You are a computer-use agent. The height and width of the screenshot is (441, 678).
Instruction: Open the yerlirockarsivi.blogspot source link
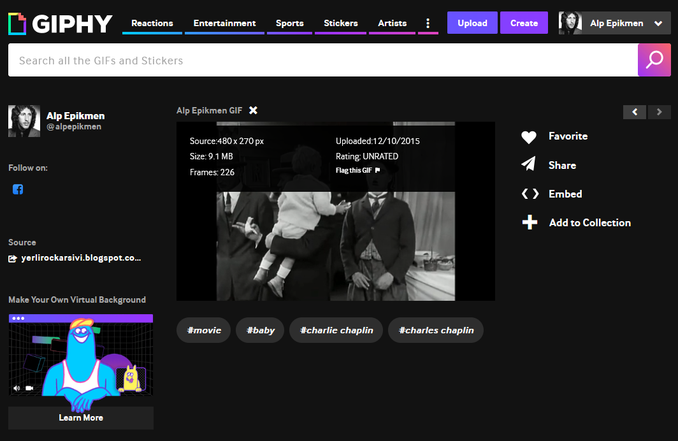pos(81,257)
